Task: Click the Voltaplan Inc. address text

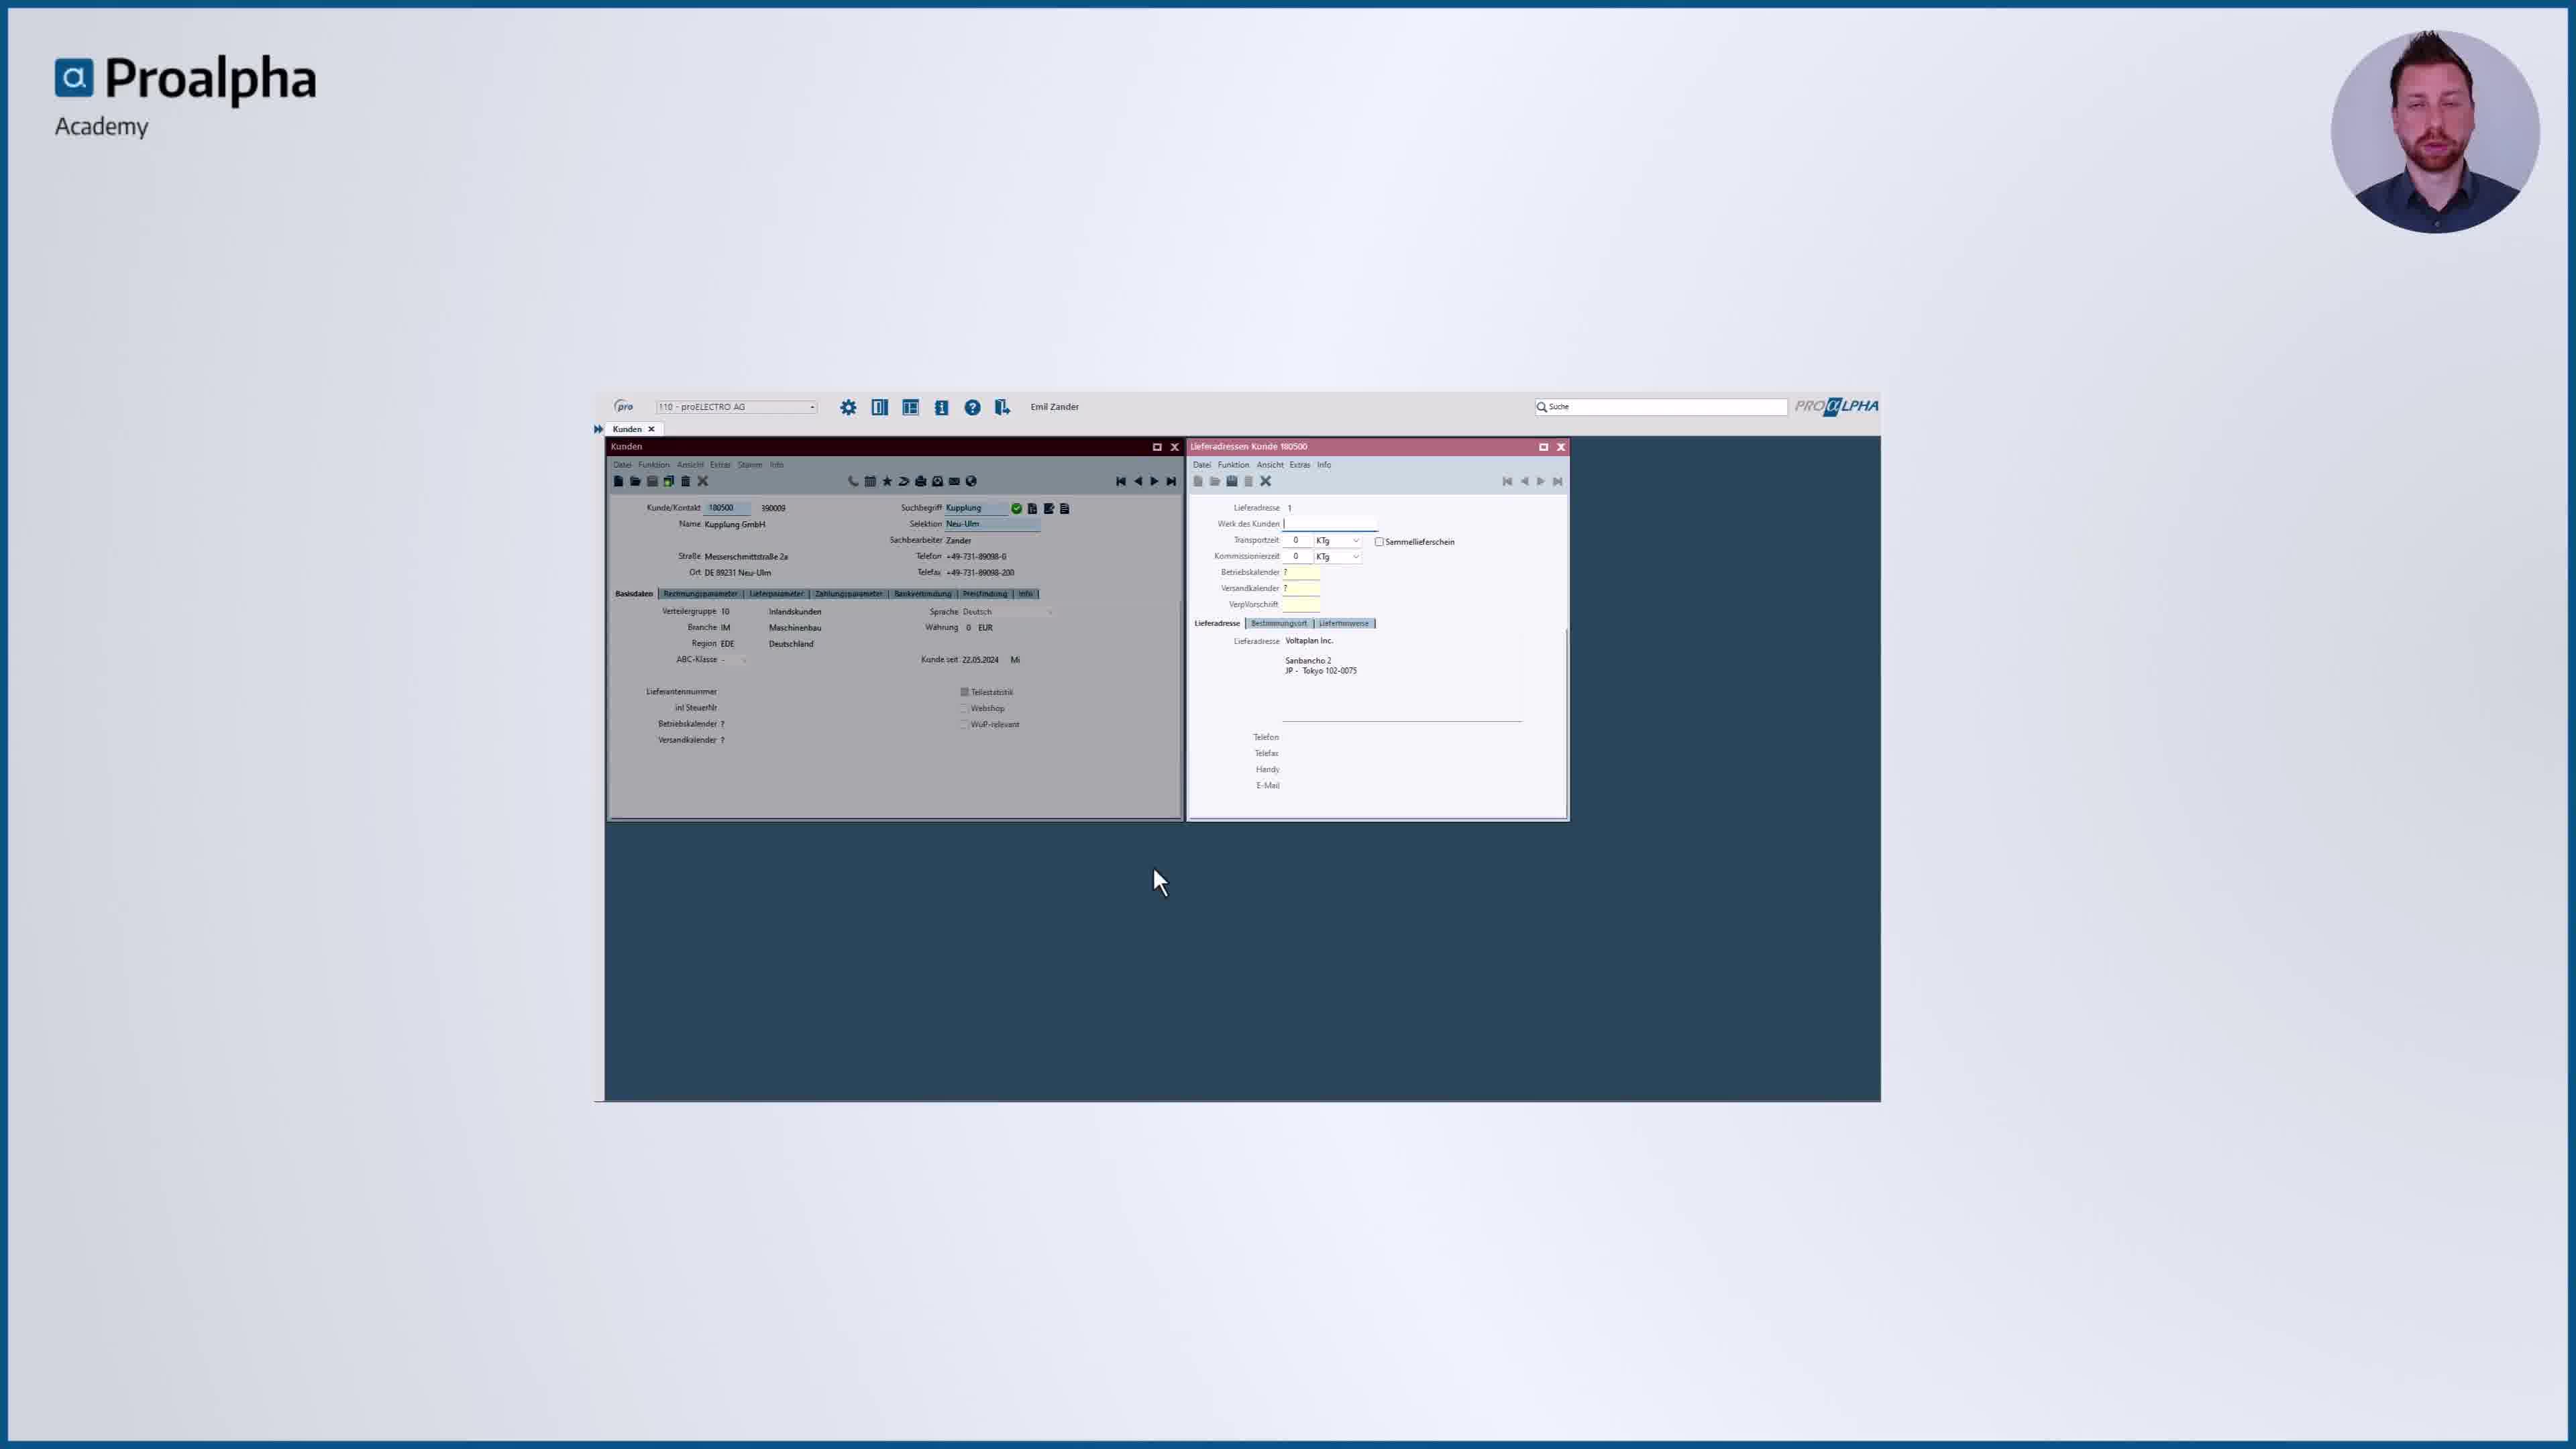Action: point(1309,641)
